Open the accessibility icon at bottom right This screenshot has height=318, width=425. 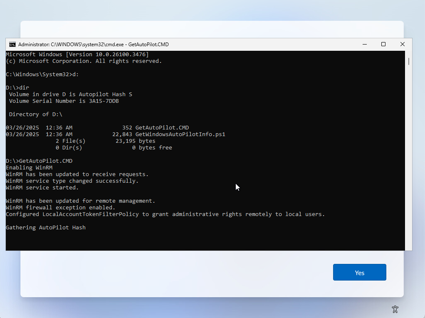click(395, 309)
